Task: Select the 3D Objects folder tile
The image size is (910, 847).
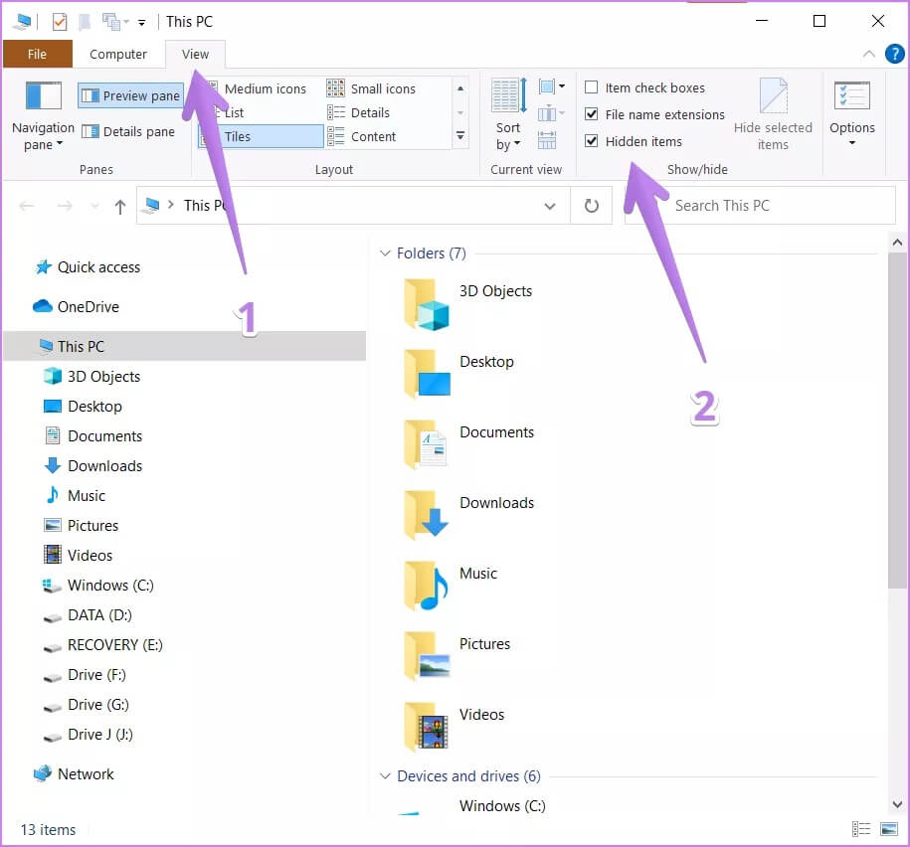Action: click(x=468, y=304)
